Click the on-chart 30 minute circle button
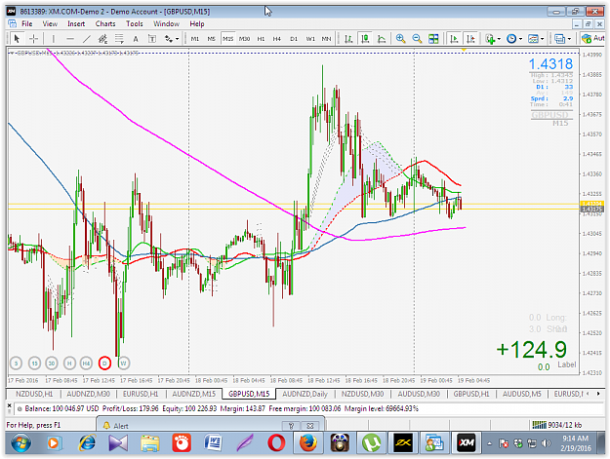Viewport: 610px width, 459px height. coord(52,363)
